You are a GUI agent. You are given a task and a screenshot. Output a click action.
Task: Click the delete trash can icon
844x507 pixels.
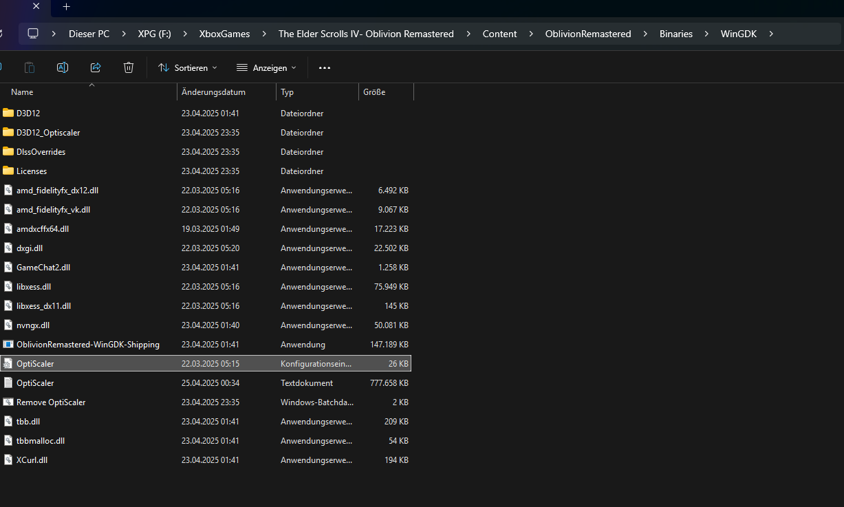(129, 67)
